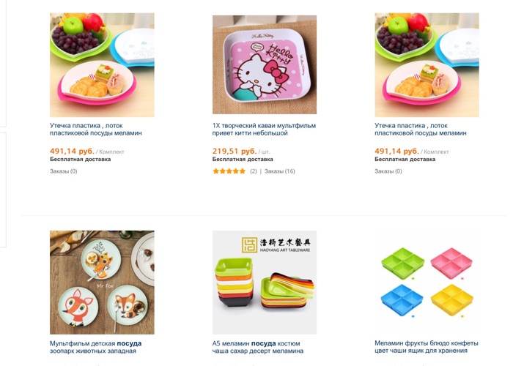The image size is (513, 366).
Task: Open link '1X творческий каваи мультфильм привет китти'
Action: pos(264,130)
